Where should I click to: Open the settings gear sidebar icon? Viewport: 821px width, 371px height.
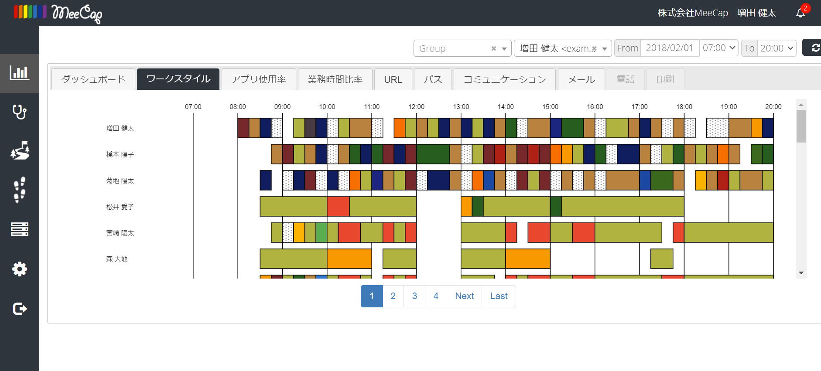tap(20, 269)
